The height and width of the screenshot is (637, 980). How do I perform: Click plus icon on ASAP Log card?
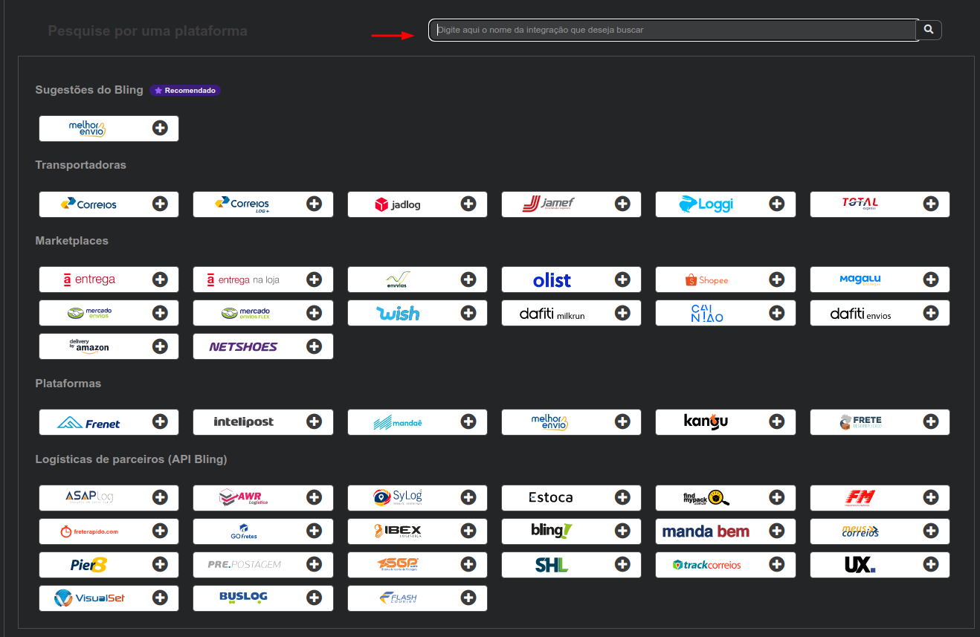160,497
